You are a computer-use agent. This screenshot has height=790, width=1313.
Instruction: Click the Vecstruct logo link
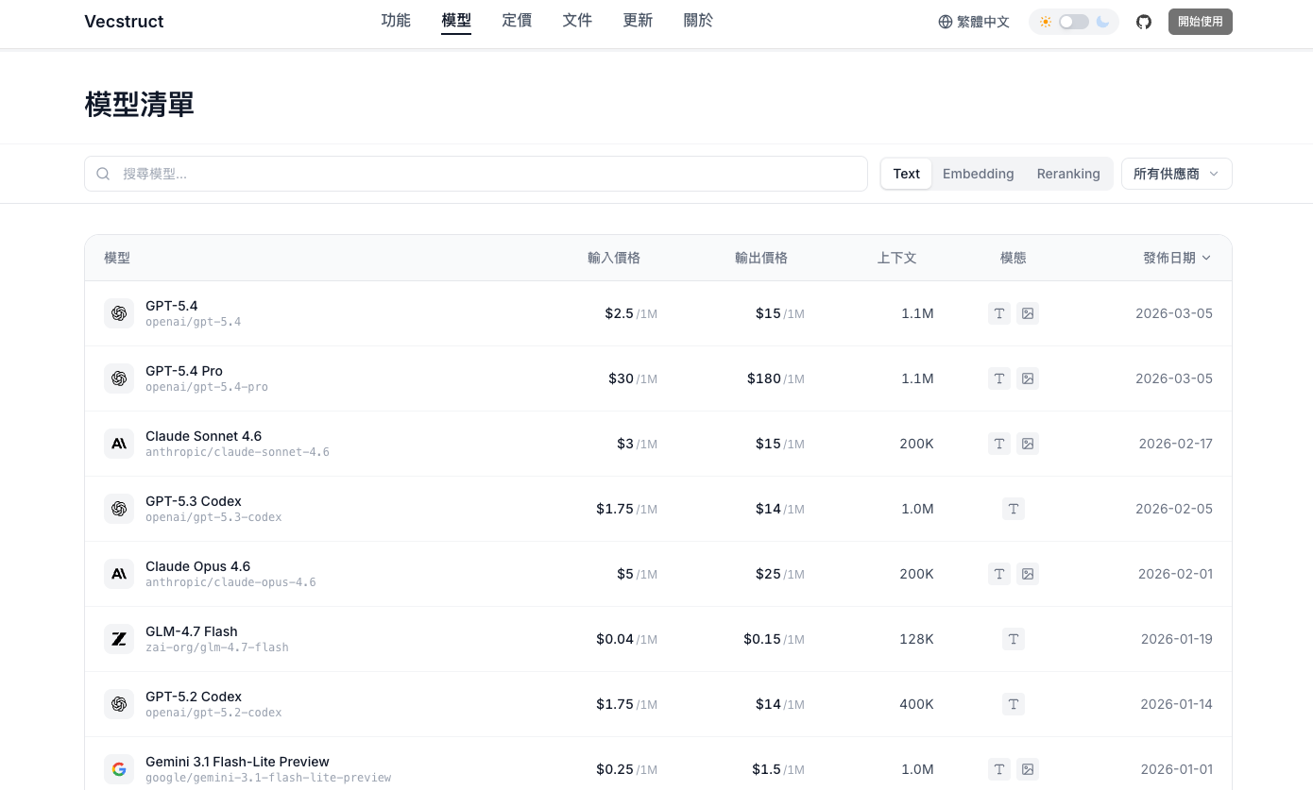click(x=124, y=22)
